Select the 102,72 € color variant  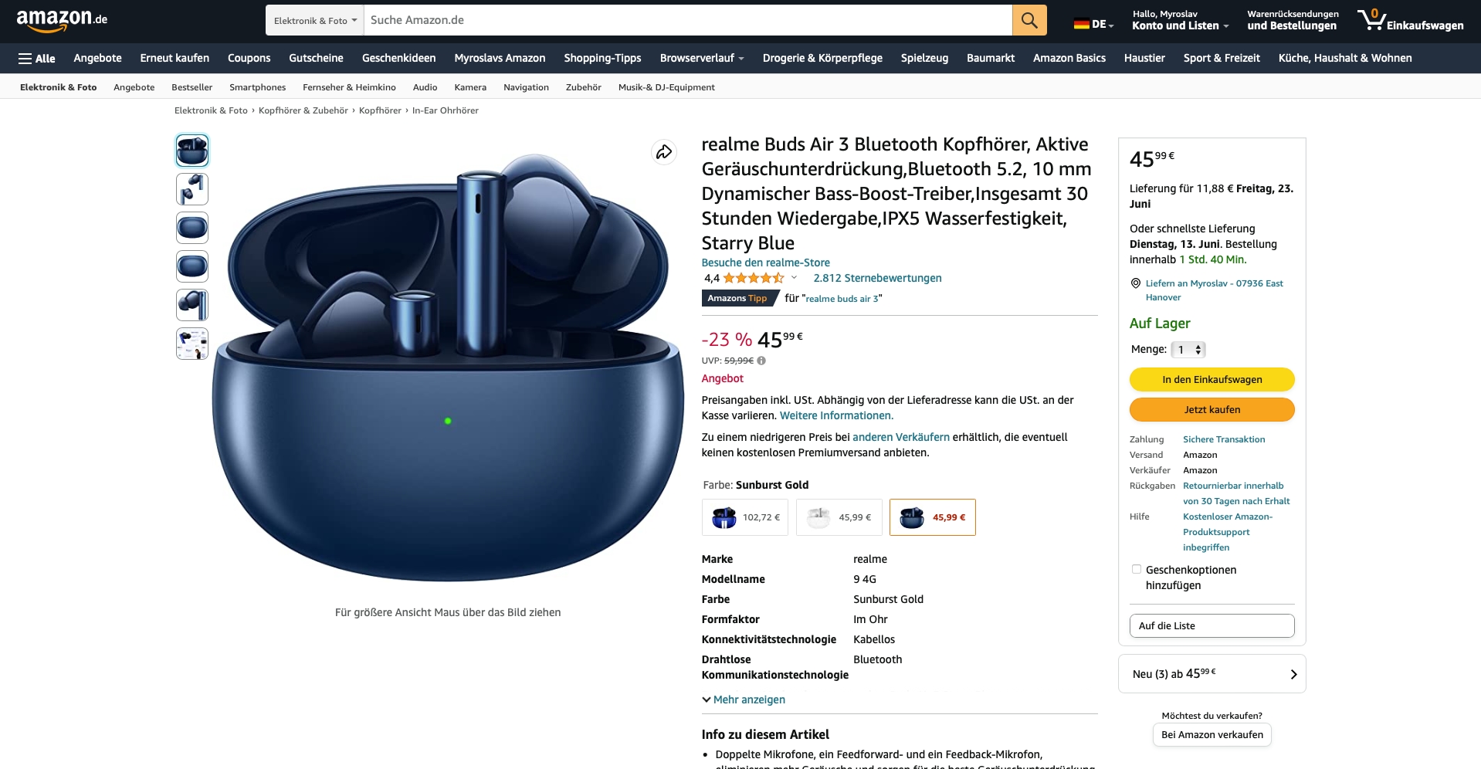[x=745, y=517]
